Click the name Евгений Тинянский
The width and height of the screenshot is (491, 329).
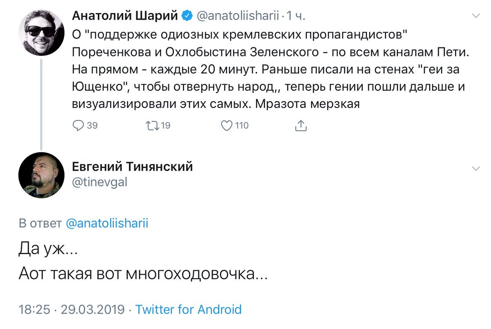point(133,167)
